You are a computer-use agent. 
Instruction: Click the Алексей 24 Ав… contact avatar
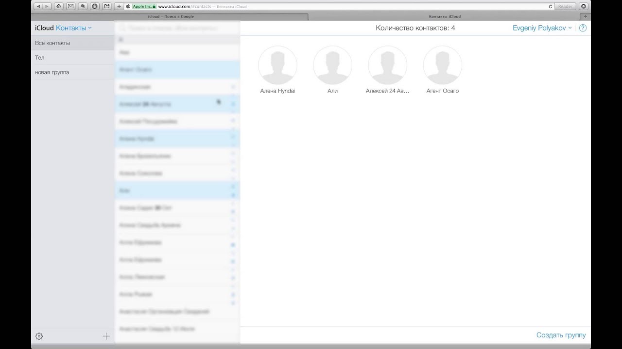click(x=387, y=65)
